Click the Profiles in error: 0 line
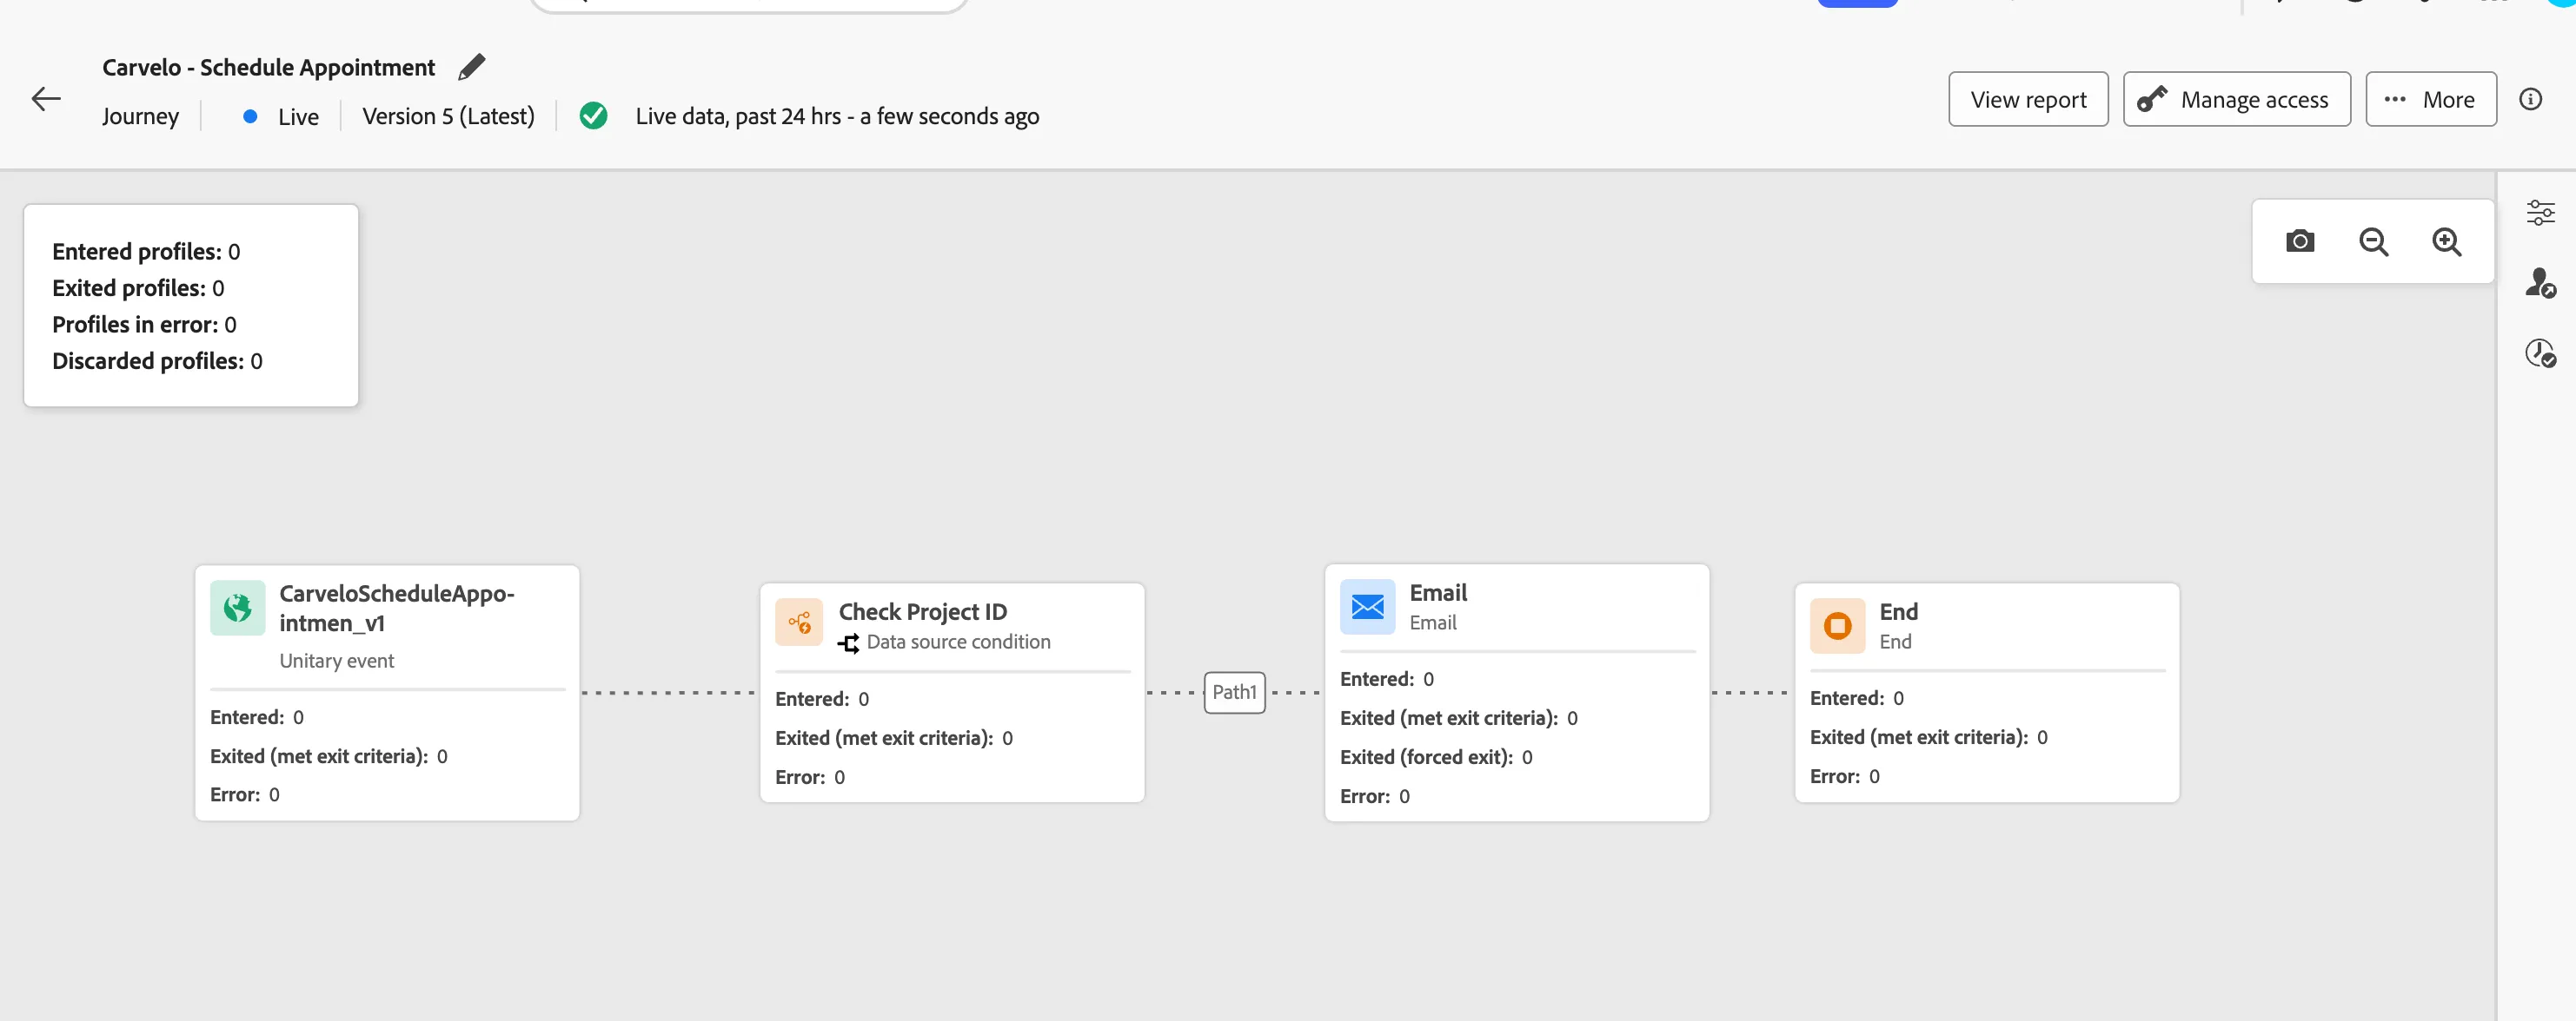This screenshot has width=2576, height=1021. tap(144, 325)
